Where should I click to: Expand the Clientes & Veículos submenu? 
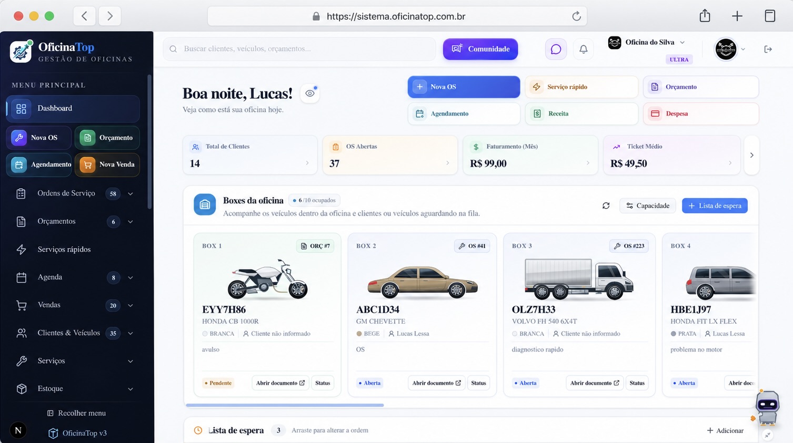131,333
